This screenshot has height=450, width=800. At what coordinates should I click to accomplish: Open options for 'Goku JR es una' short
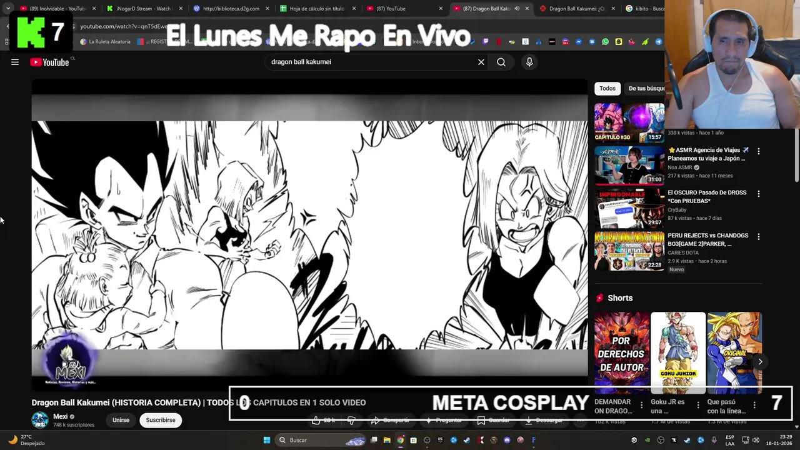click(x=698, y=405)
